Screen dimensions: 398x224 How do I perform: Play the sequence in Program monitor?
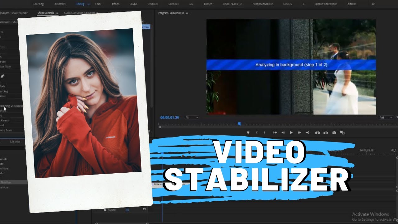pos(291,133)
